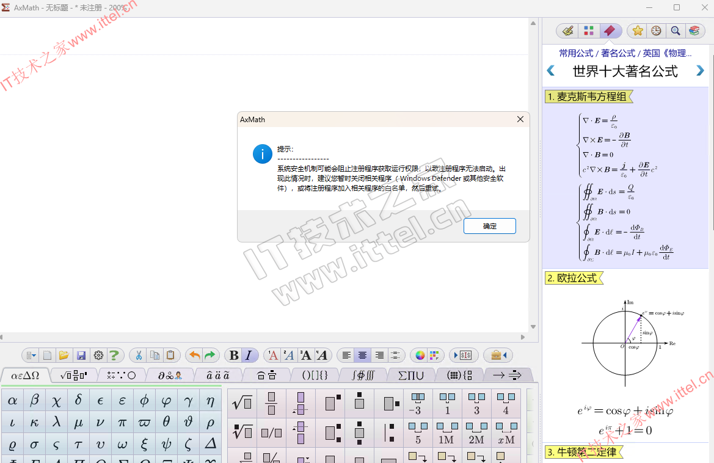
Task: Open the document list dropdown in toolbar
Action: (x=31, y=355)
